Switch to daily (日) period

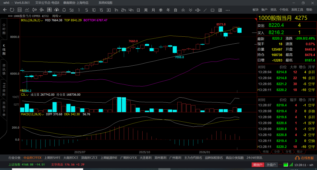(138, 10)
